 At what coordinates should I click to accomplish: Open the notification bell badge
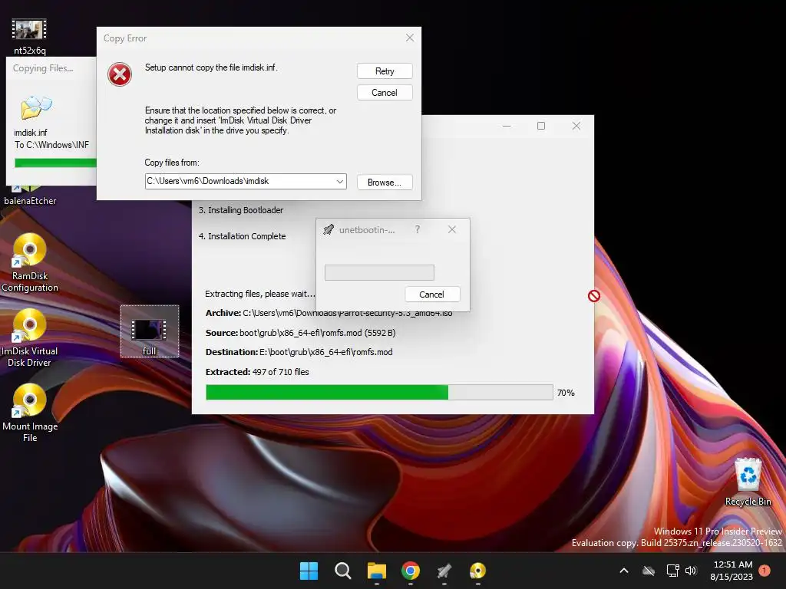pyautogui.click(x=765, y=571)
